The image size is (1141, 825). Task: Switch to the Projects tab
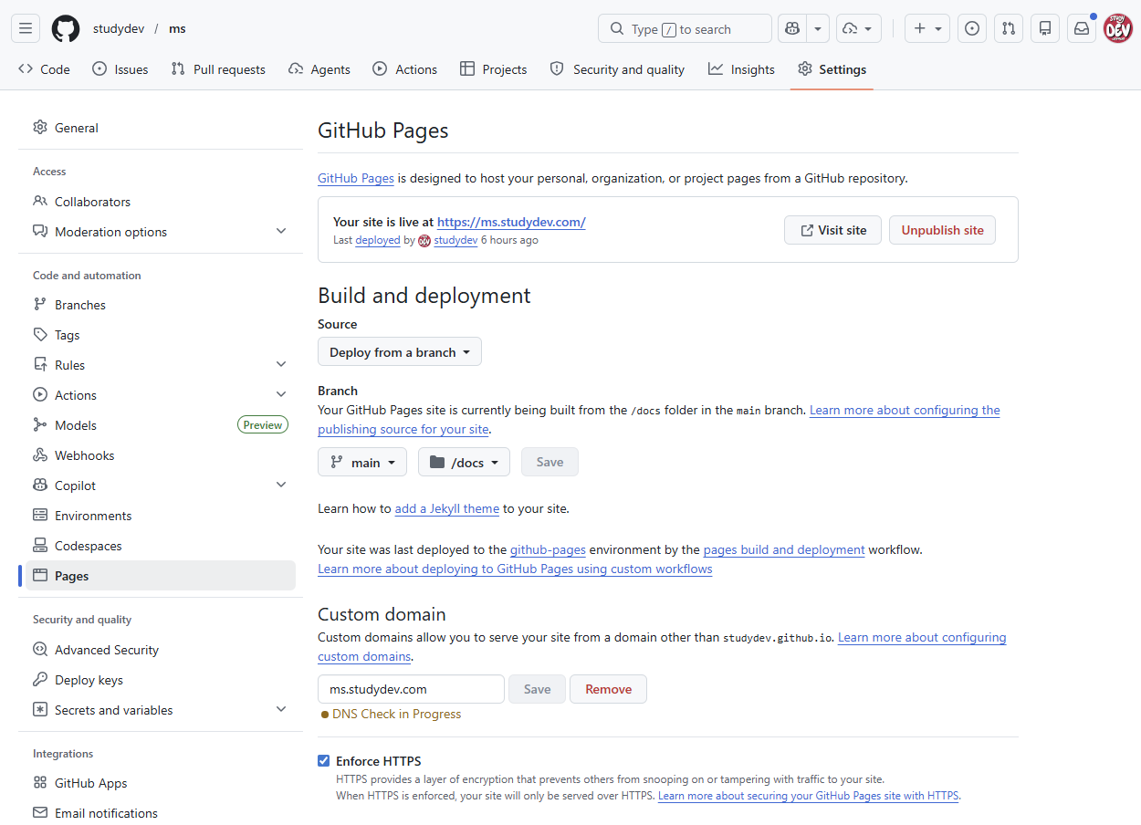click(x=494, y=69)
